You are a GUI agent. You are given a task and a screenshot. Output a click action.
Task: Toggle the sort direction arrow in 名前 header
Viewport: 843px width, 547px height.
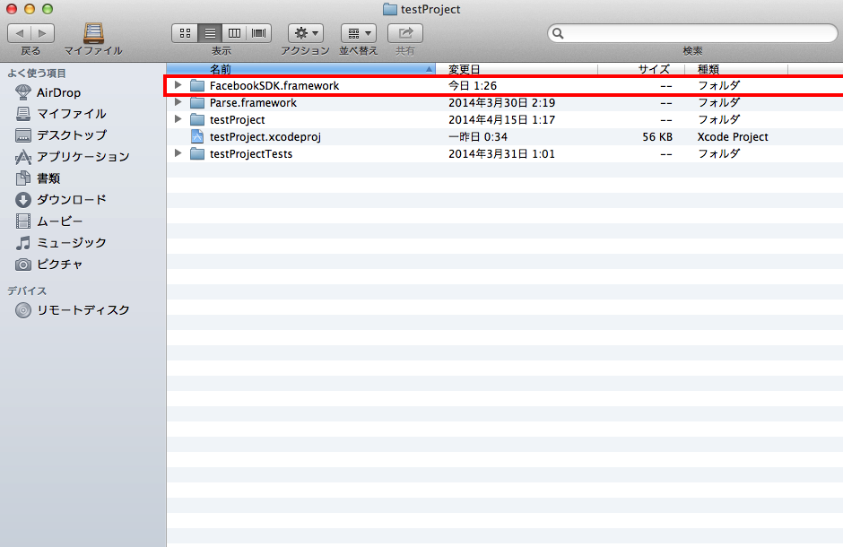point(429,69)
